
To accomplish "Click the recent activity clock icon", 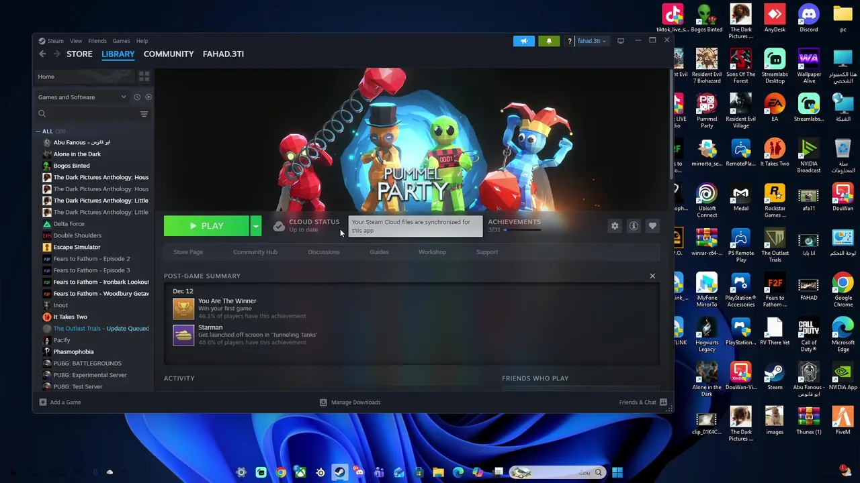I will tap(137, 97).
